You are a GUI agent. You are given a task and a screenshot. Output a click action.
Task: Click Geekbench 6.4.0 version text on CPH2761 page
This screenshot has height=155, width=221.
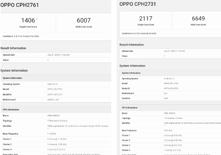[x=21, y=36]
